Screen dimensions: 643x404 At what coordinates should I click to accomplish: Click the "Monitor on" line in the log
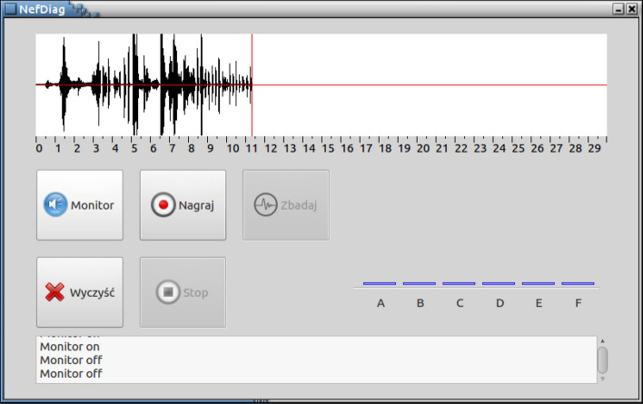[70, 346]
